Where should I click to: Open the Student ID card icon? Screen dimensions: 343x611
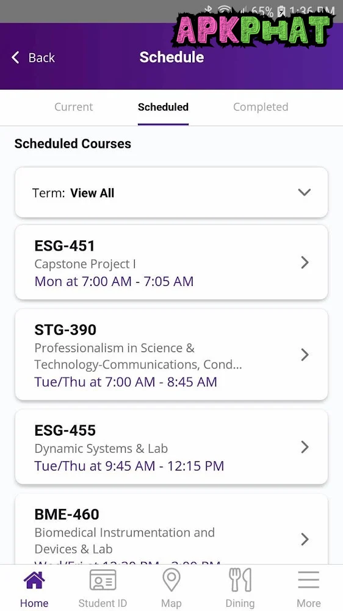[103, 580]
